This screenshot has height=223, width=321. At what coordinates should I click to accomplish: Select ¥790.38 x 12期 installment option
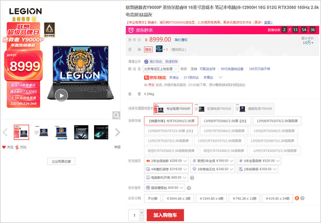coord(244,198)
